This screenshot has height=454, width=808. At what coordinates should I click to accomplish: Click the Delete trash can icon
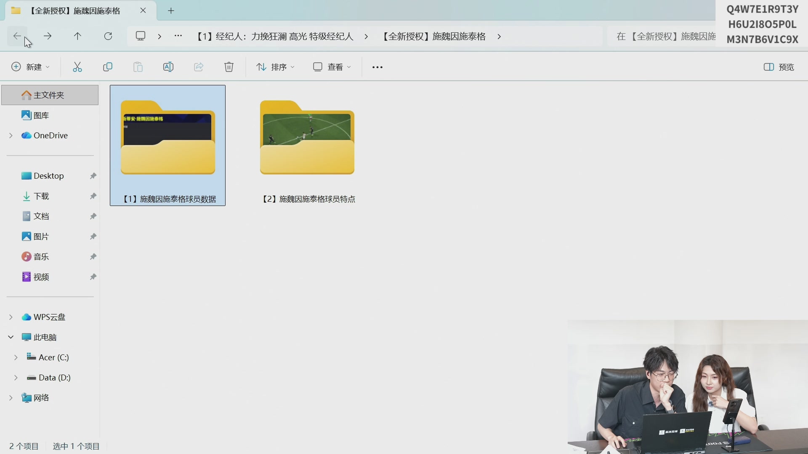[229, 67]
